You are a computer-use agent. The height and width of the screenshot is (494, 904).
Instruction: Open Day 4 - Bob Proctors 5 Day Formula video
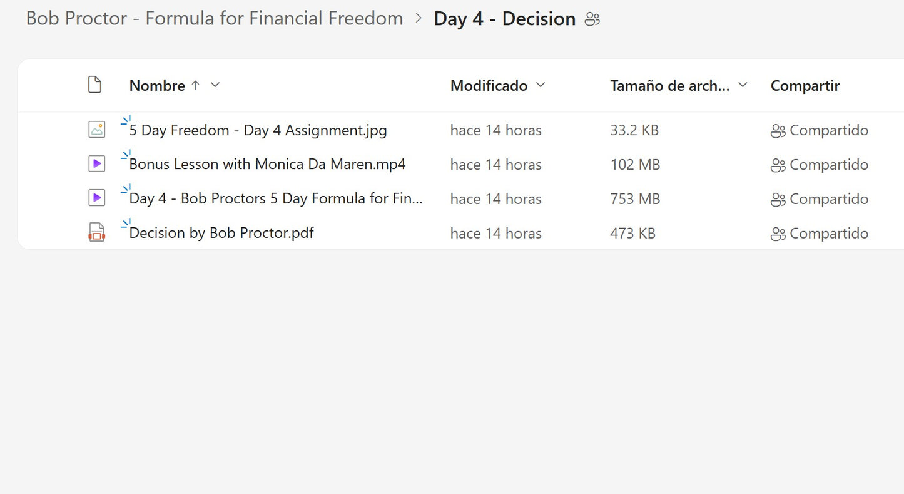point(276,198)
